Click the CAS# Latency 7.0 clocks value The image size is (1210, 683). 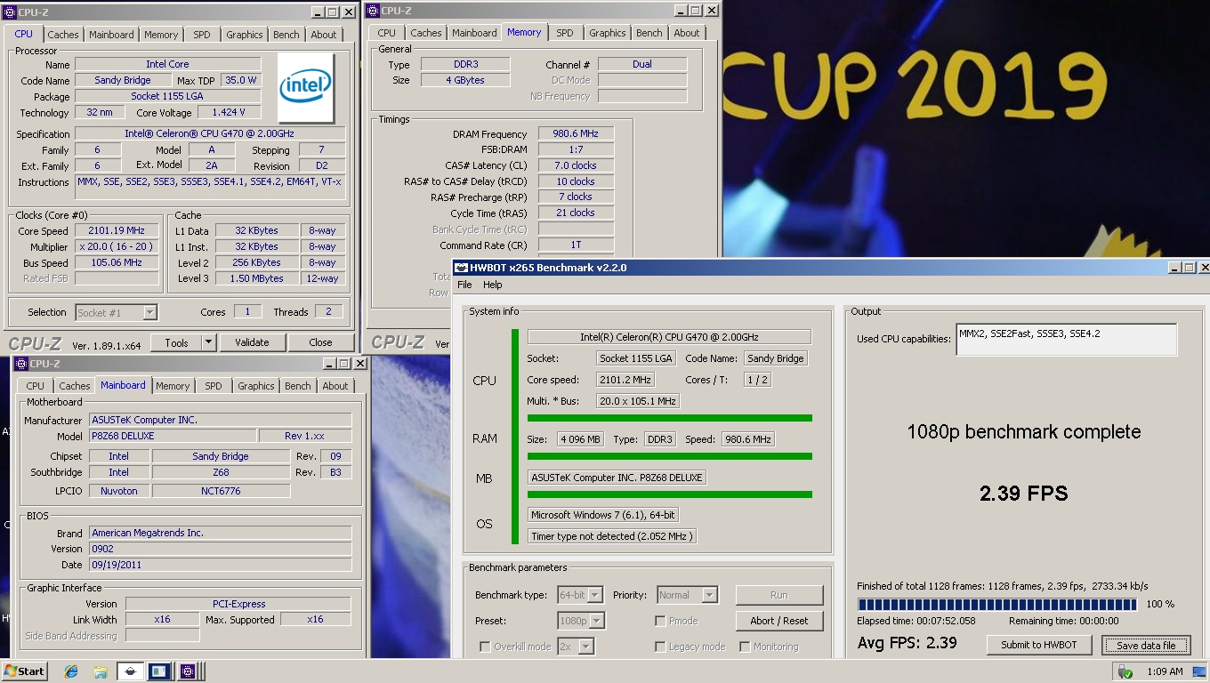576,165
